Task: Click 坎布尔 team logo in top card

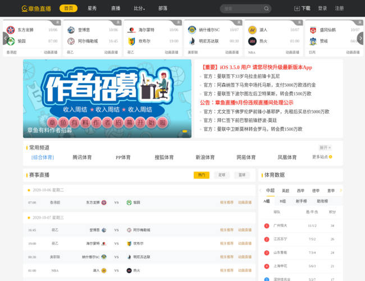Action: click(x=131, y=41)
